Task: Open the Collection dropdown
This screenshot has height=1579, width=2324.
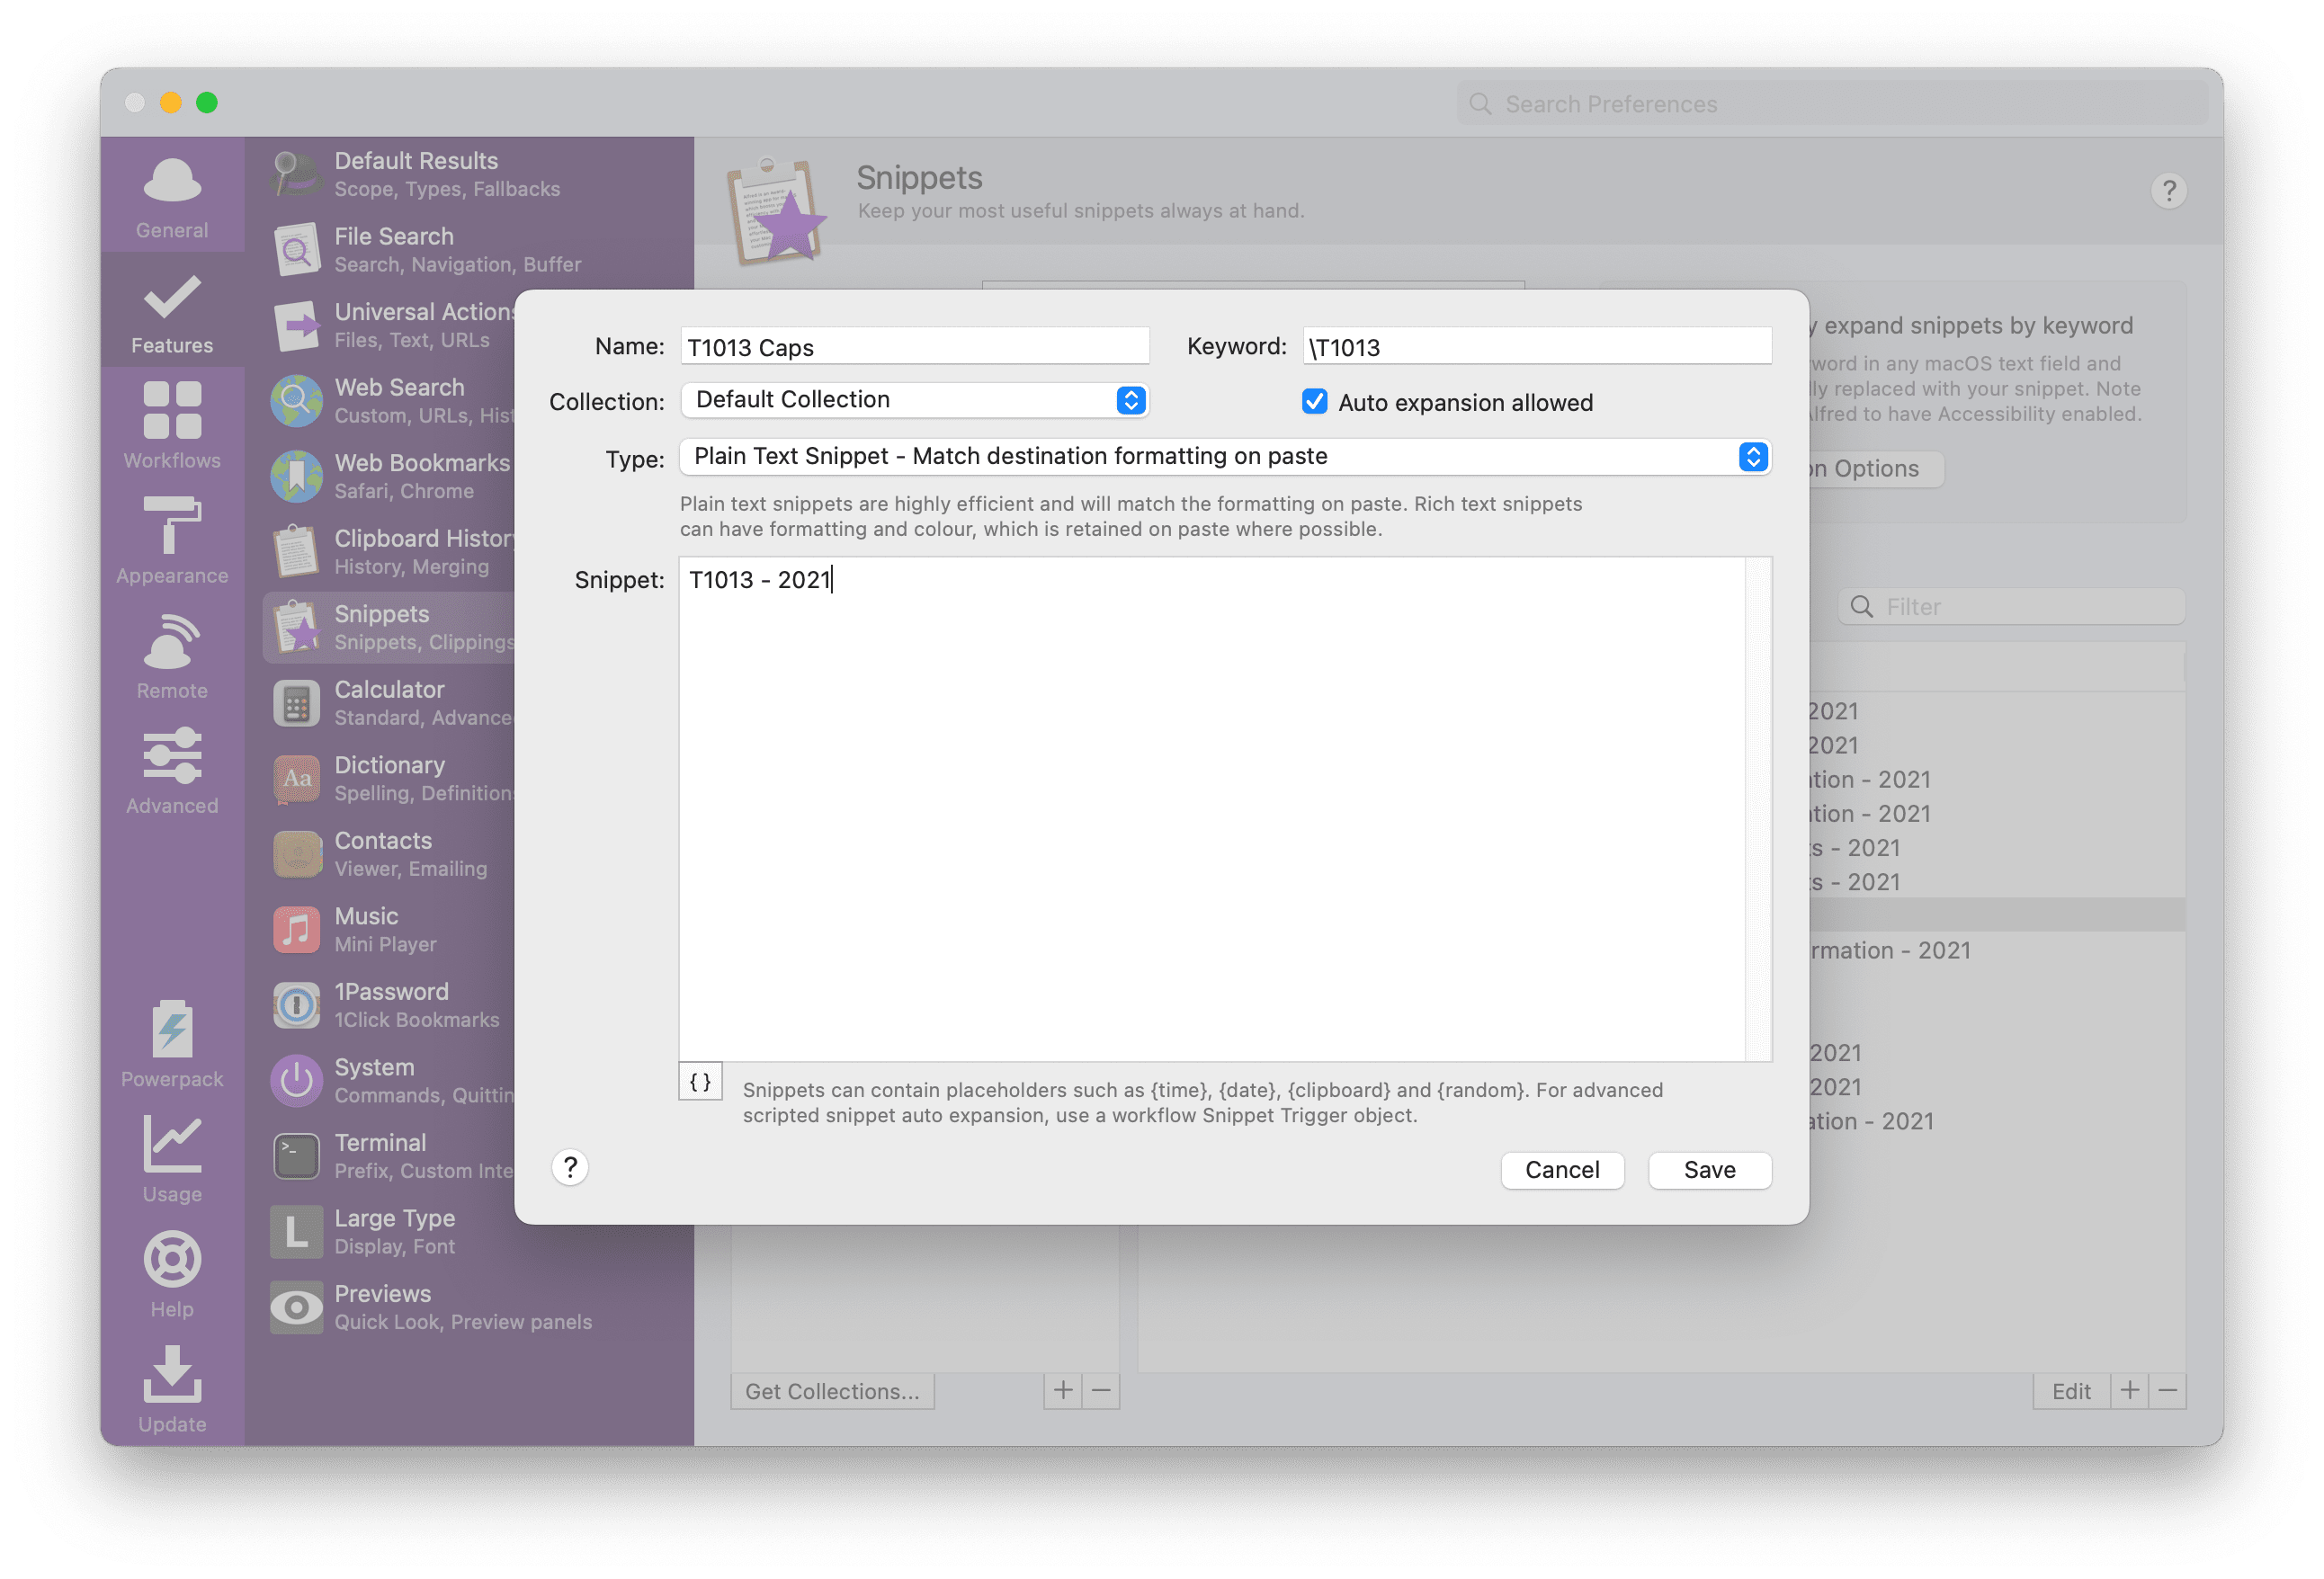Action: tap(915, 400)
